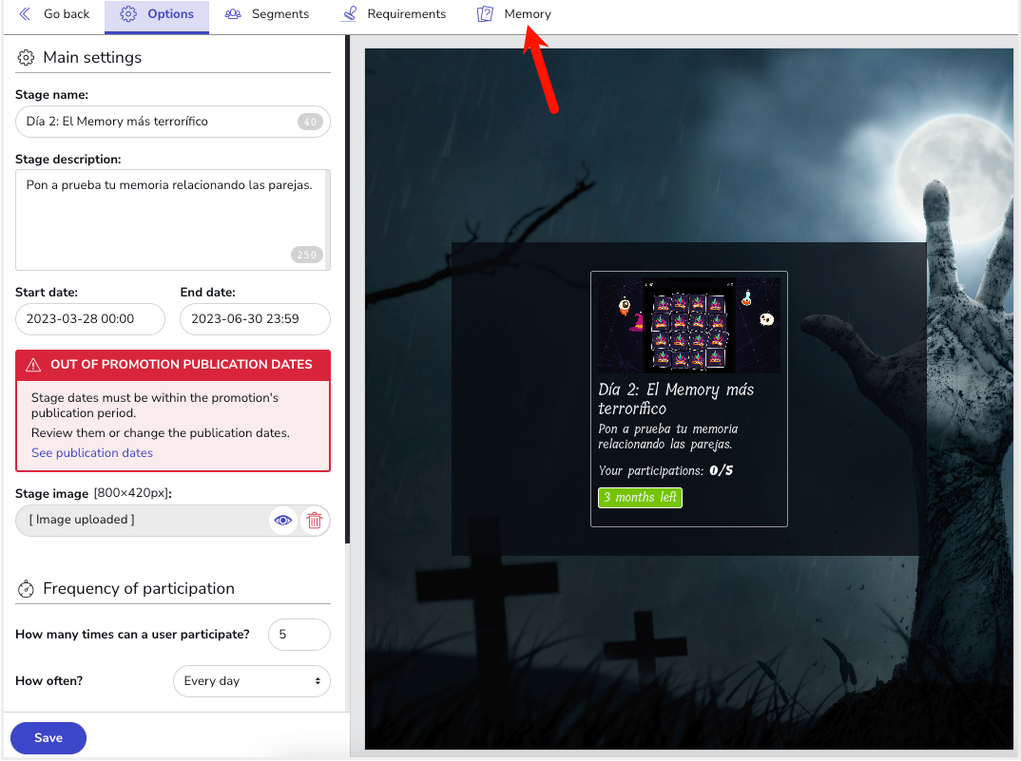1021x761 pixels.
Task: Click the warning triangle in the red alert
Action: pyautogui.click(x=33, y=365)
